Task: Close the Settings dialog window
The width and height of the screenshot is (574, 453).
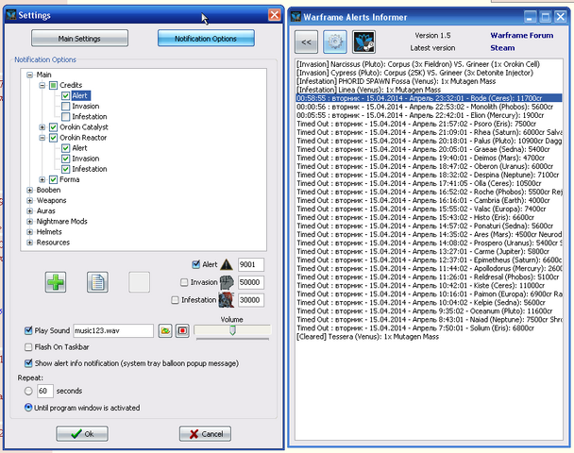Action: [274, 15]
